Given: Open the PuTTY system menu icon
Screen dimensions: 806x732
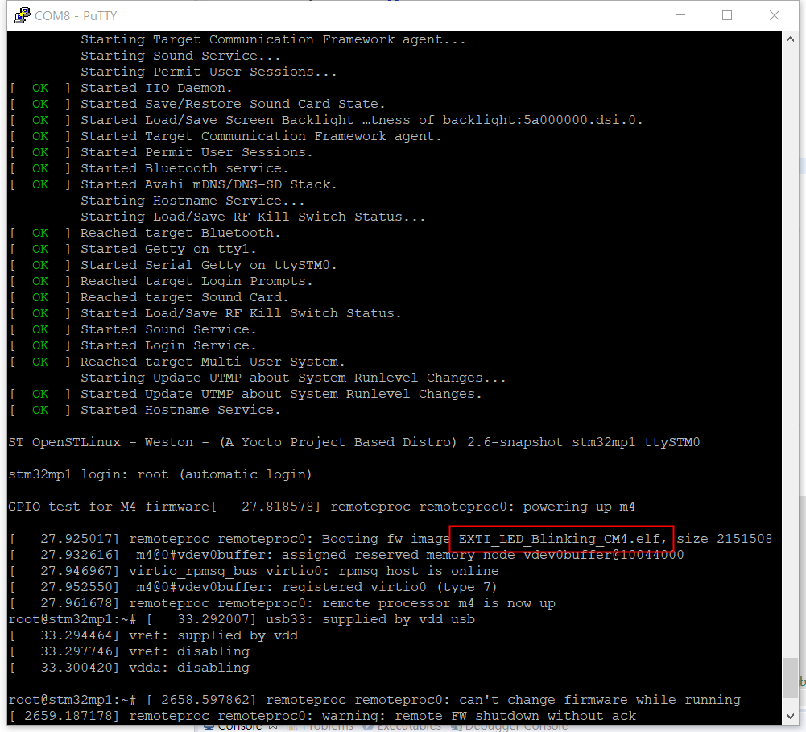Looking at the screenshot, I should [22, 15].
